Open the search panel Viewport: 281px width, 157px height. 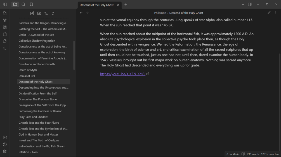pyautogui.click(x=23, y=4)
